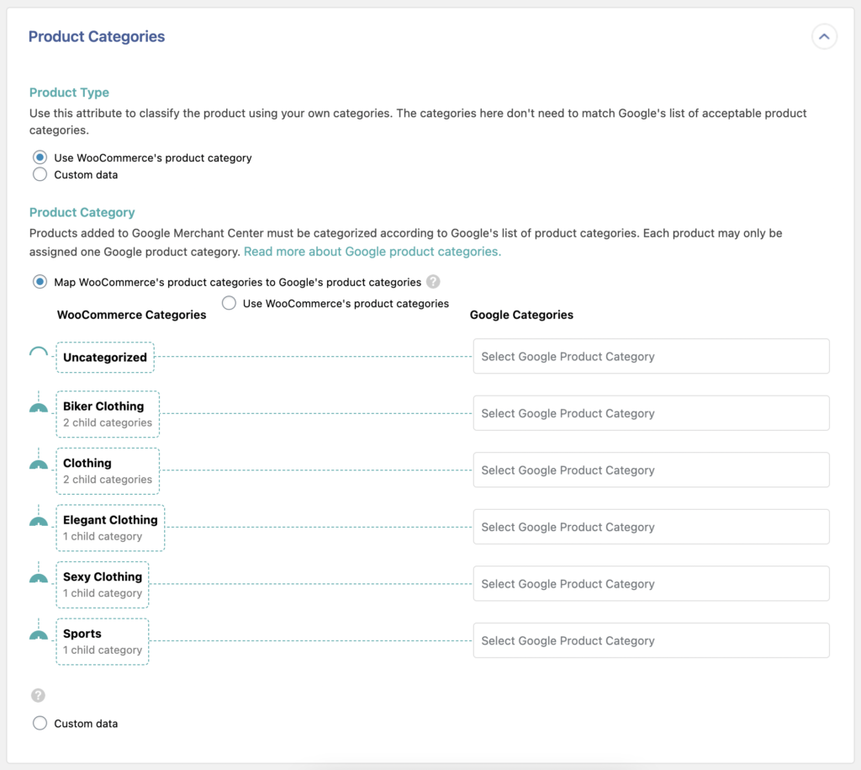Open the help tooltip next to mapping option
Image resolution: width=861 pixels, height=770 pixels.
433,282
